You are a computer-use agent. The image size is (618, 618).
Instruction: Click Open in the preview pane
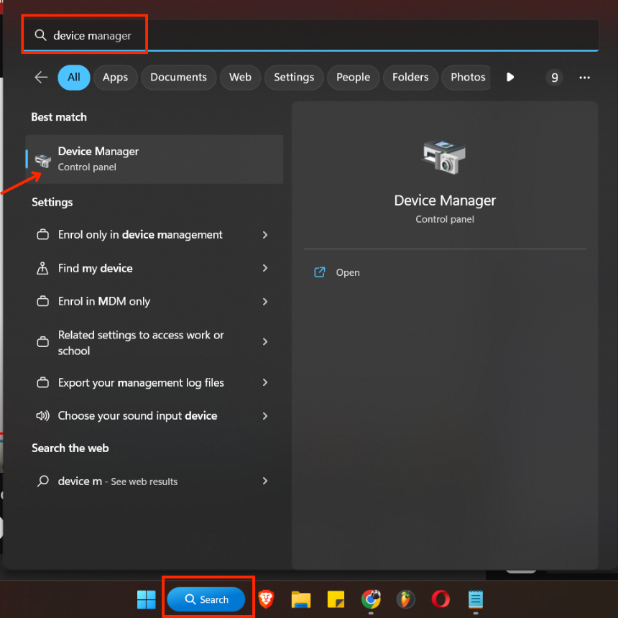[x=348, y=273]
